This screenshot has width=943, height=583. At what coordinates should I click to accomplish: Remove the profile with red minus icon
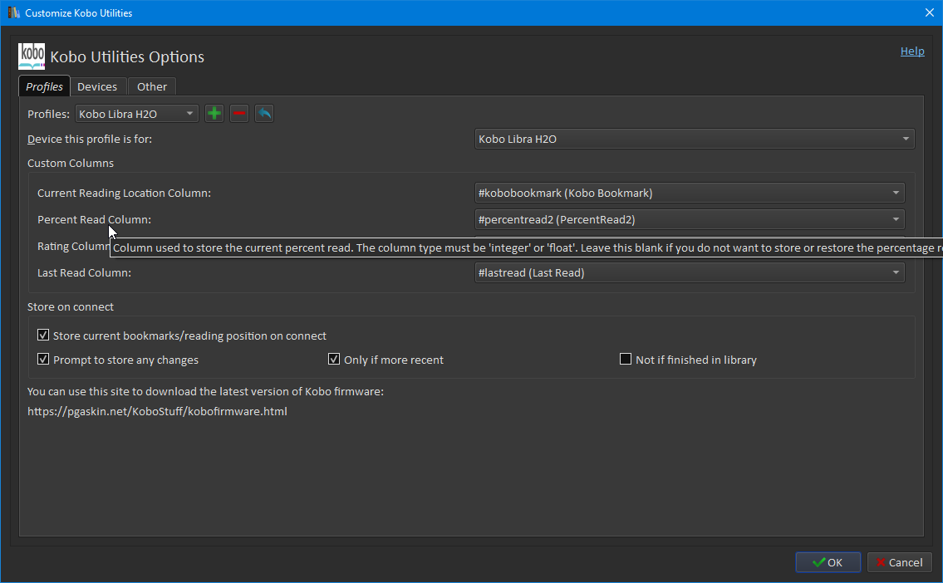point(239,114)
